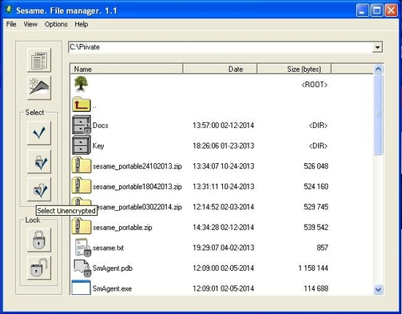Screen dimensions: 402x314
Task: Minimize the Sesame window
Action: pos(363,10)
